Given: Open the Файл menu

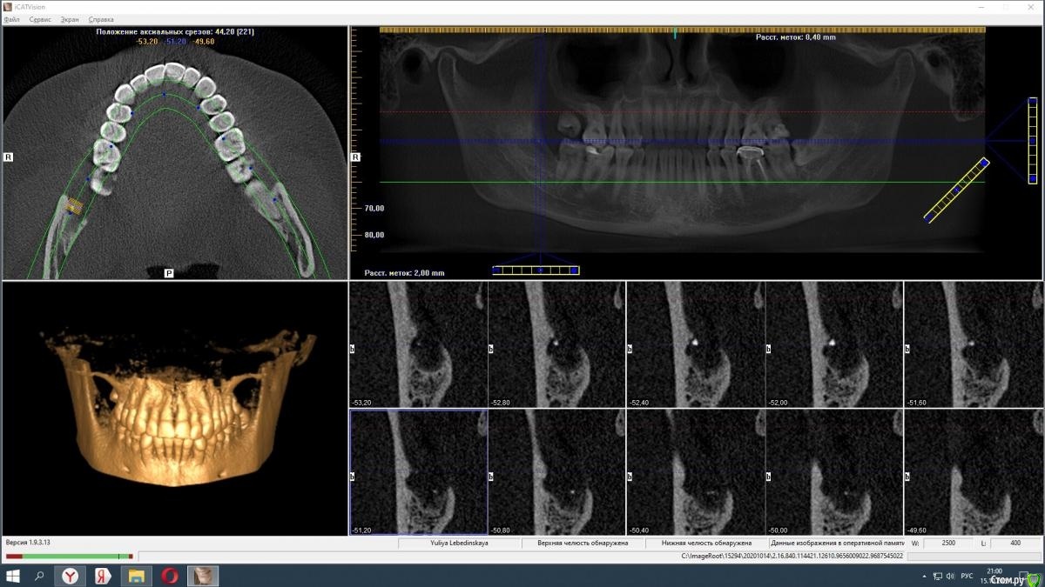Looking at the screenshot, I should click(11, 19).
